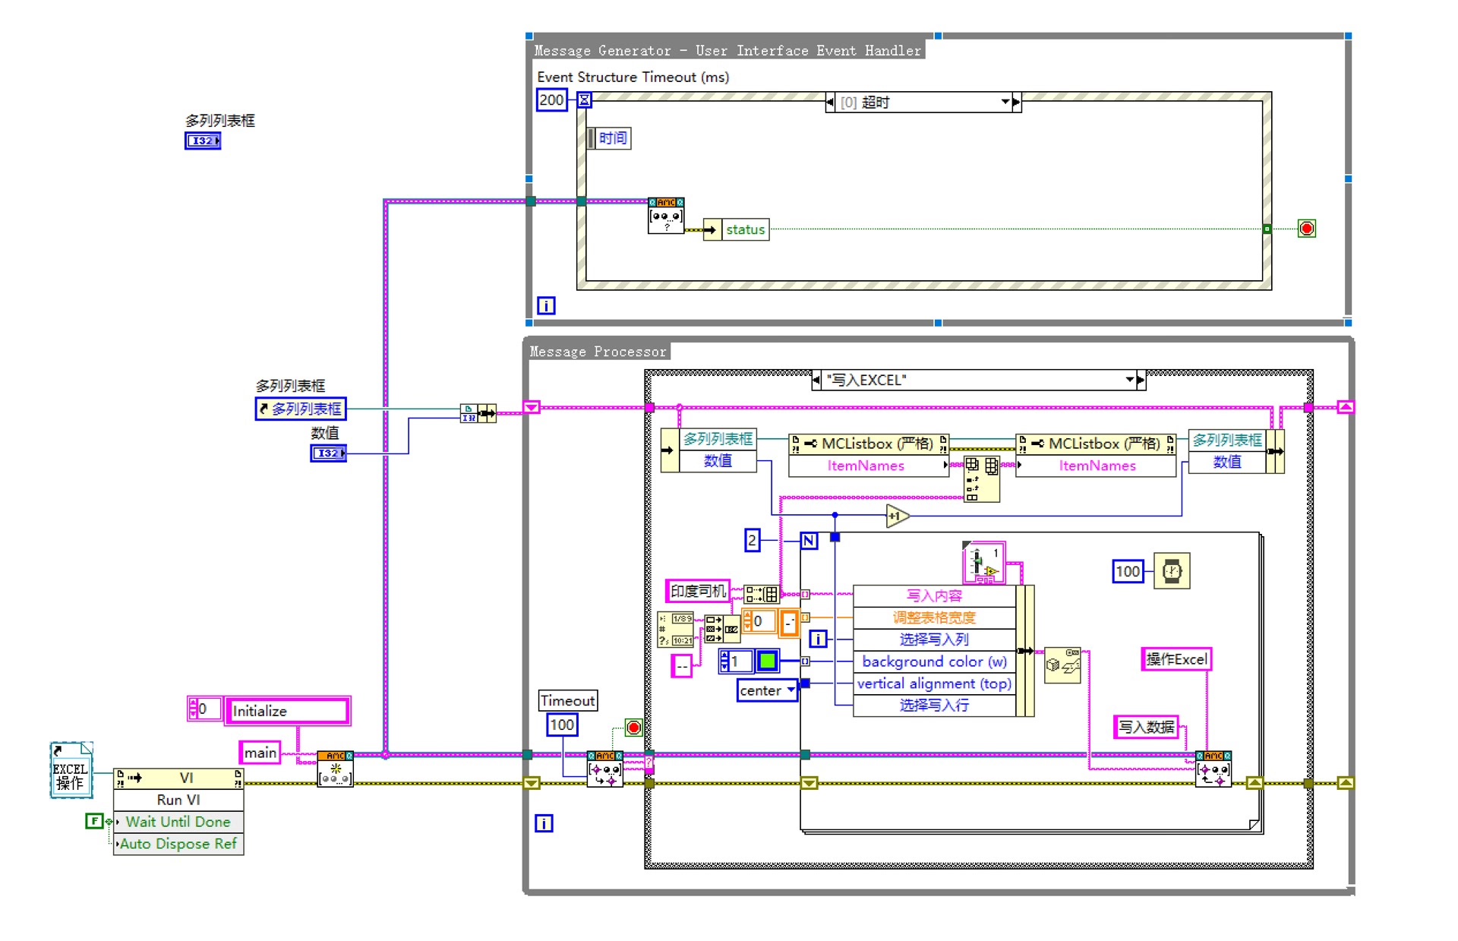Image resolution: width=1458 pixels, height=941 pixels.
Task: Click the green color box constant
Action: click(x=767, y=661)
